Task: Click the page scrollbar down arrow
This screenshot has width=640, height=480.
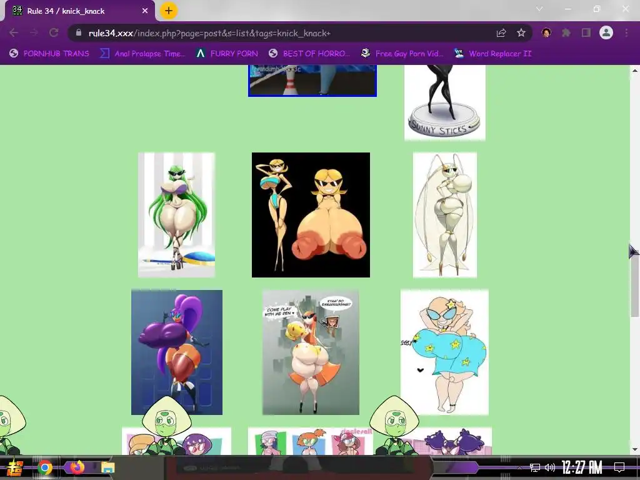Action: click(635, 449)
